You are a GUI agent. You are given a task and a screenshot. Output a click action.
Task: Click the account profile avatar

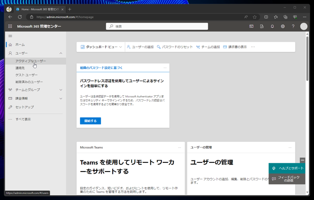304,26
